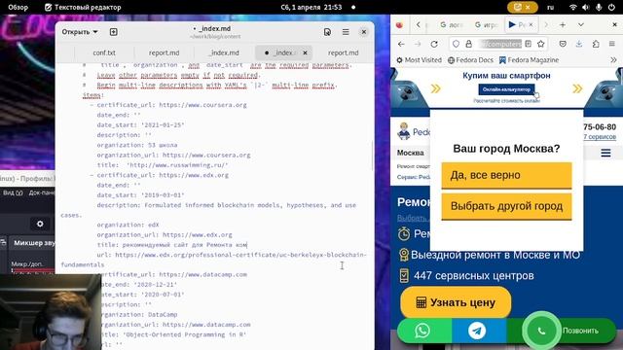623x350 pixels.
Task: Switch to the first report.md tab
Action: coord(164,52)
